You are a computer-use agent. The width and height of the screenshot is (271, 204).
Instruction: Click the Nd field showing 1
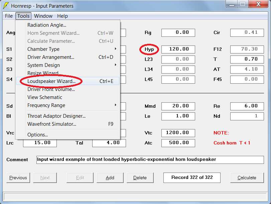point(247,116)
